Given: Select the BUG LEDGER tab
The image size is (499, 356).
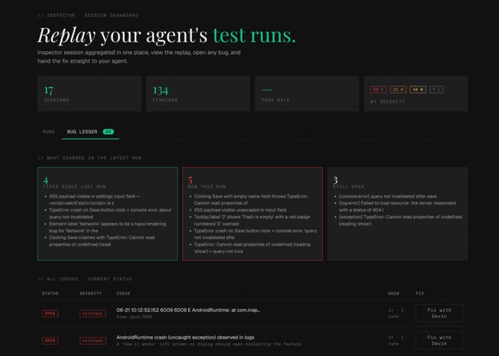Looking at the screenshot, I should [90, 132].
